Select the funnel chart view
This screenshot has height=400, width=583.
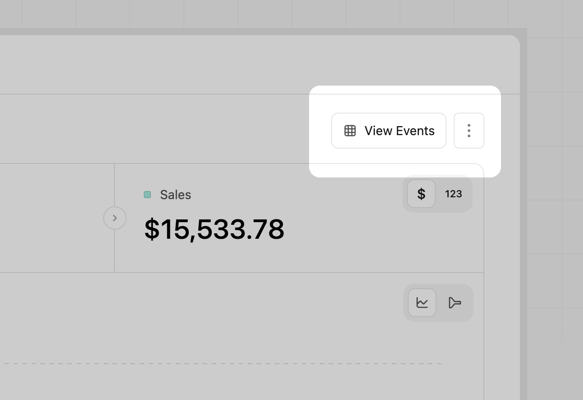tap(455, 303)
